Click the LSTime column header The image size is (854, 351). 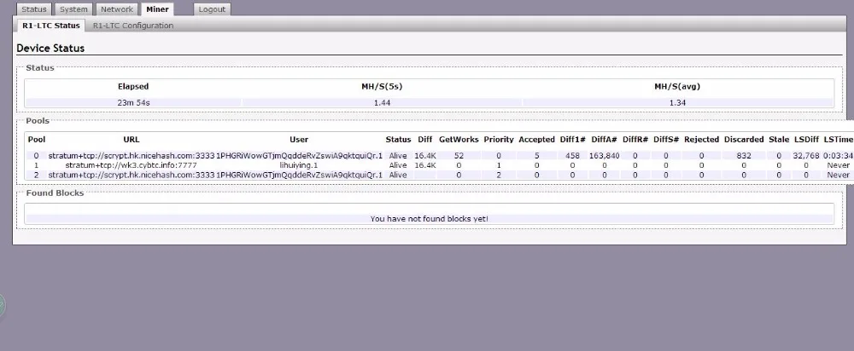(x=839, y=140)
